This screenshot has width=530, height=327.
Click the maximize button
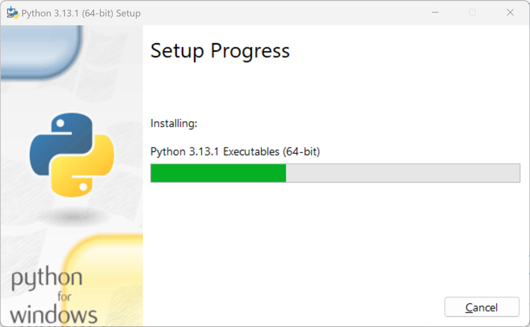point(472,13)
